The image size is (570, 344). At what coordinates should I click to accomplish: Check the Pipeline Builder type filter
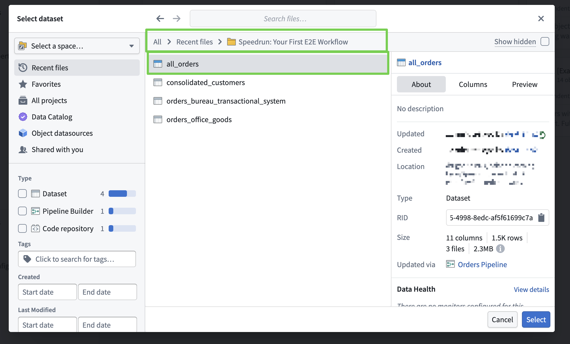[x=22, y=211]
